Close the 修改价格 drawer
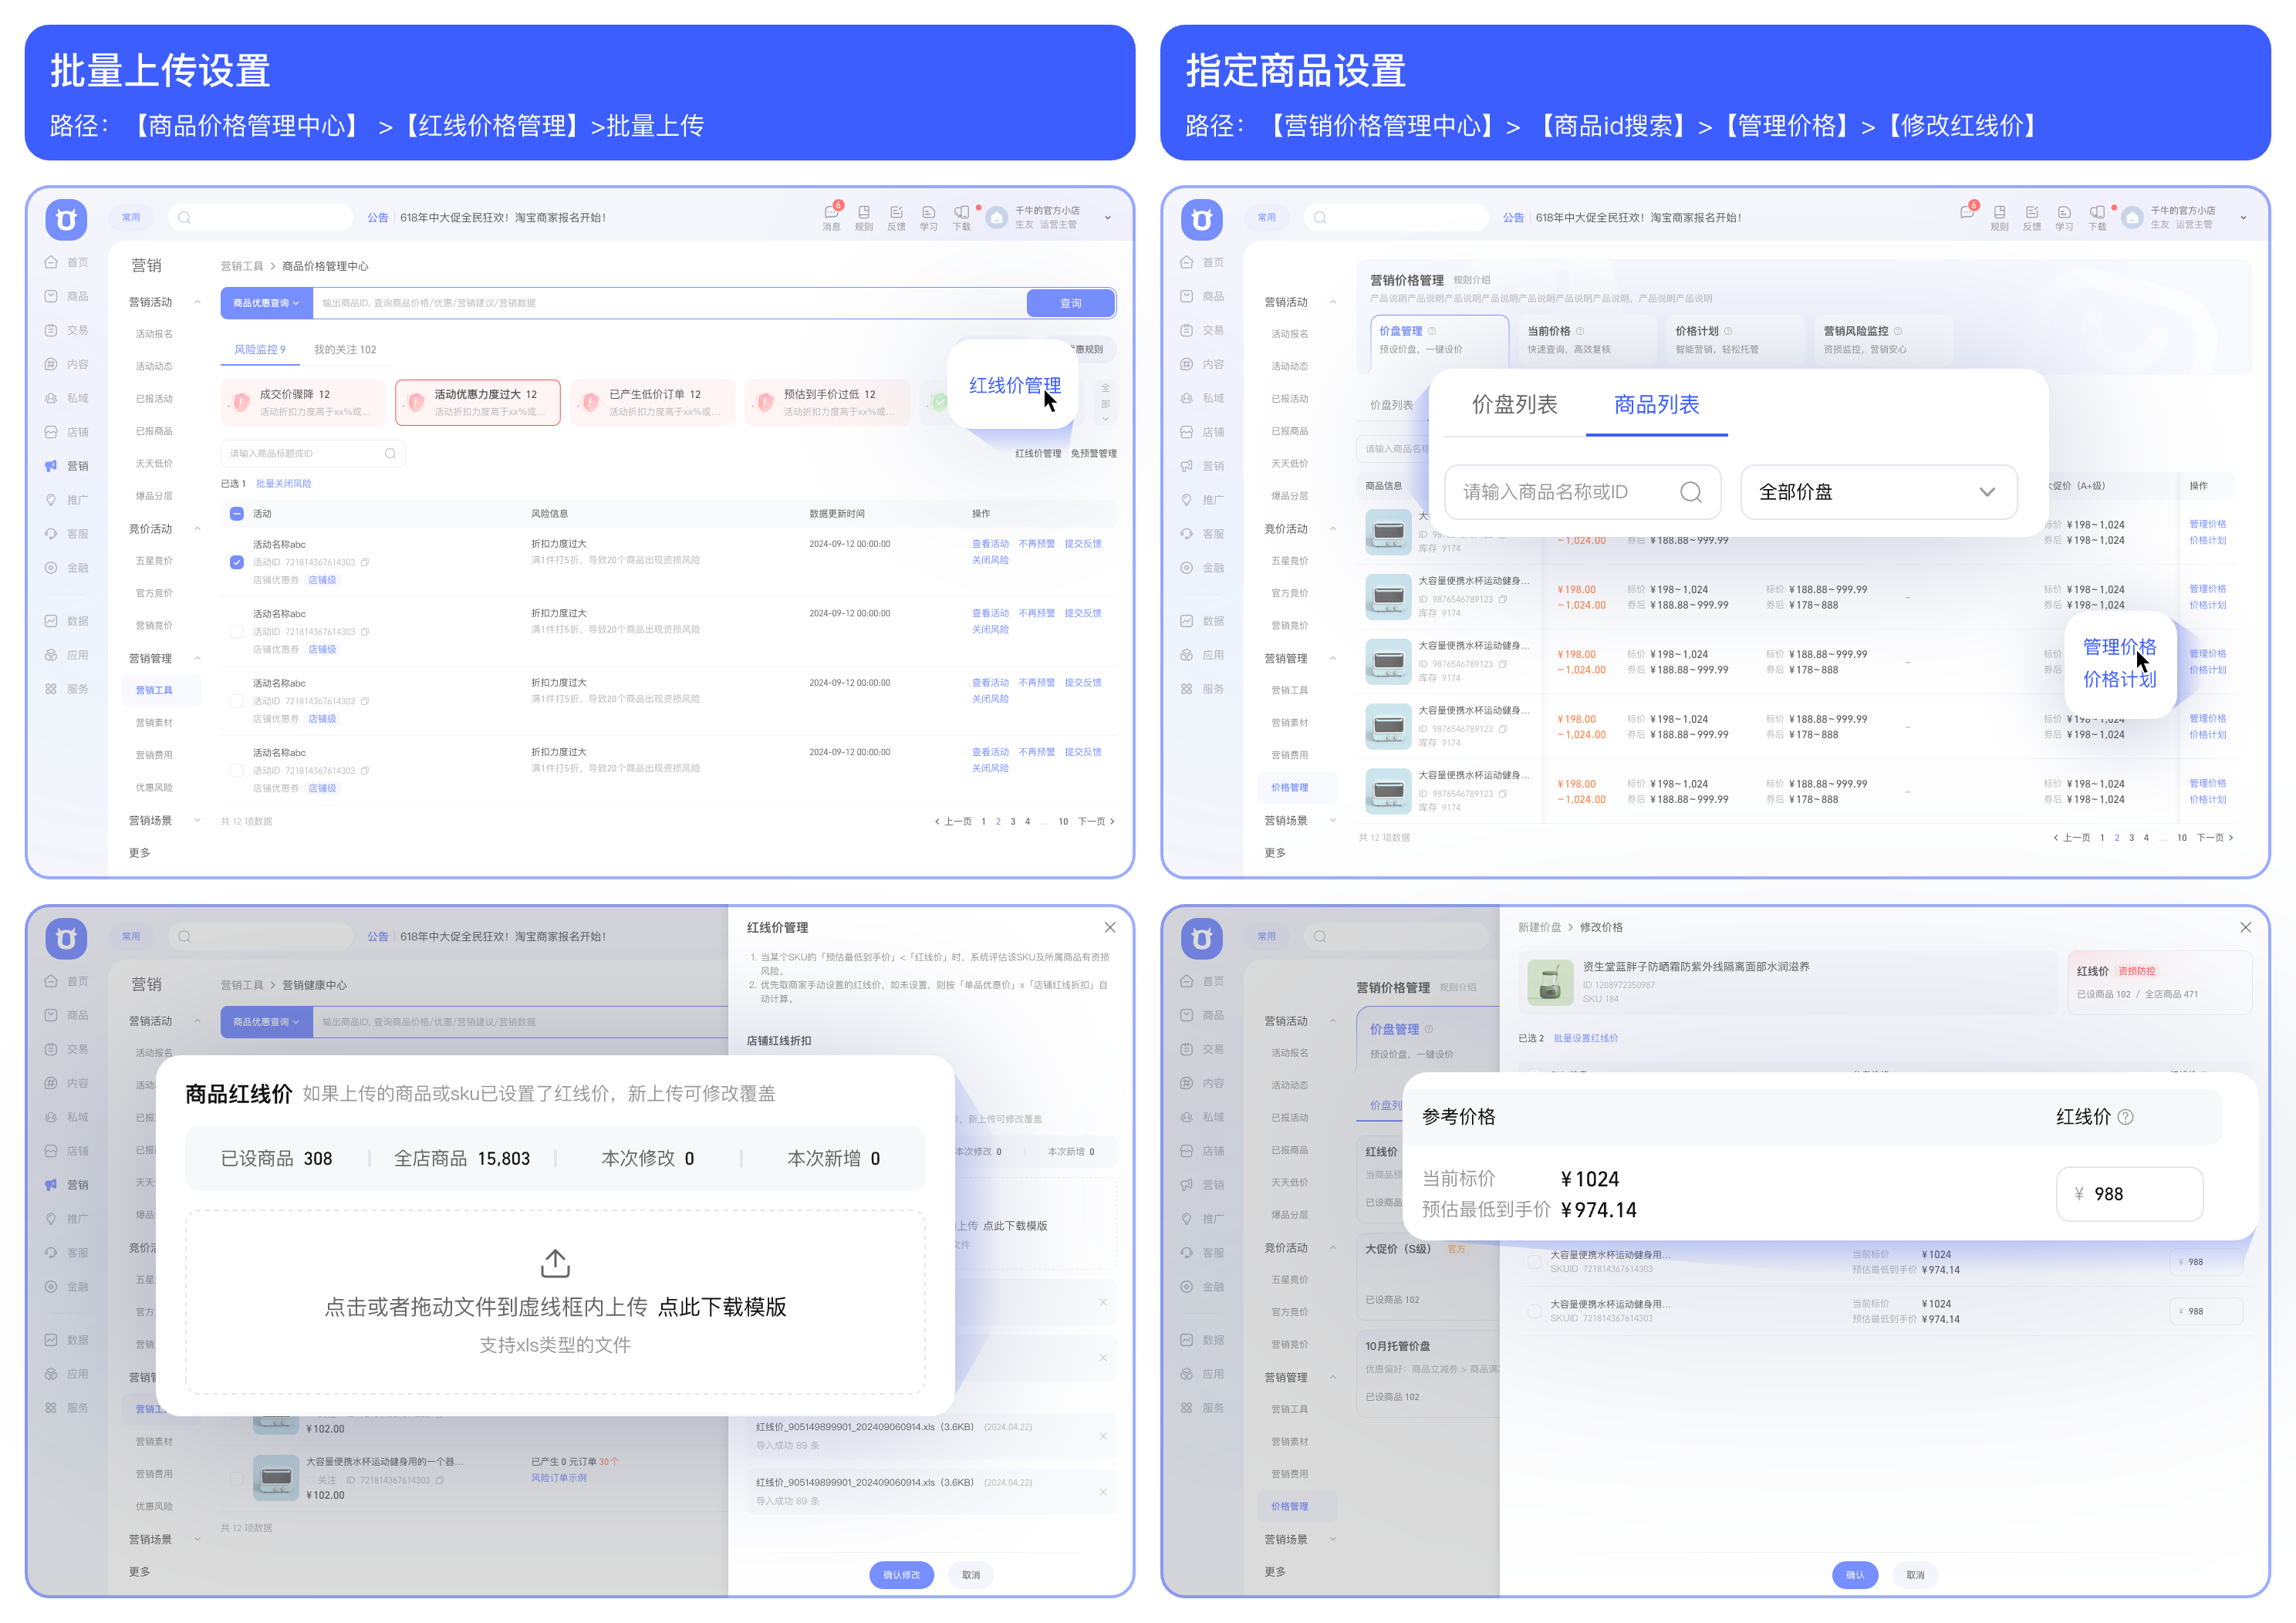 click(x=2245, y=928)
